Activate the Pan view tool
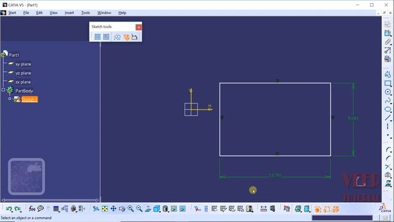Viewport: 394px width, 222px height. pos(113,208)
